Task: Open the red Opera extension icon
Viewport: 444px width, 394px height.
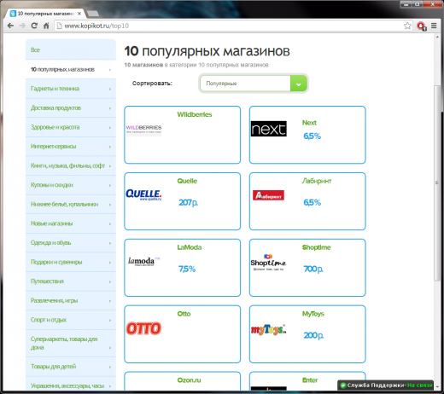Action: (x=421, y=26)
